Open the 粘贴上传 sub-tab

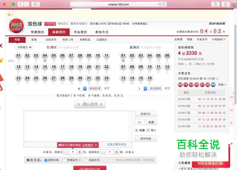coord(68,40)
